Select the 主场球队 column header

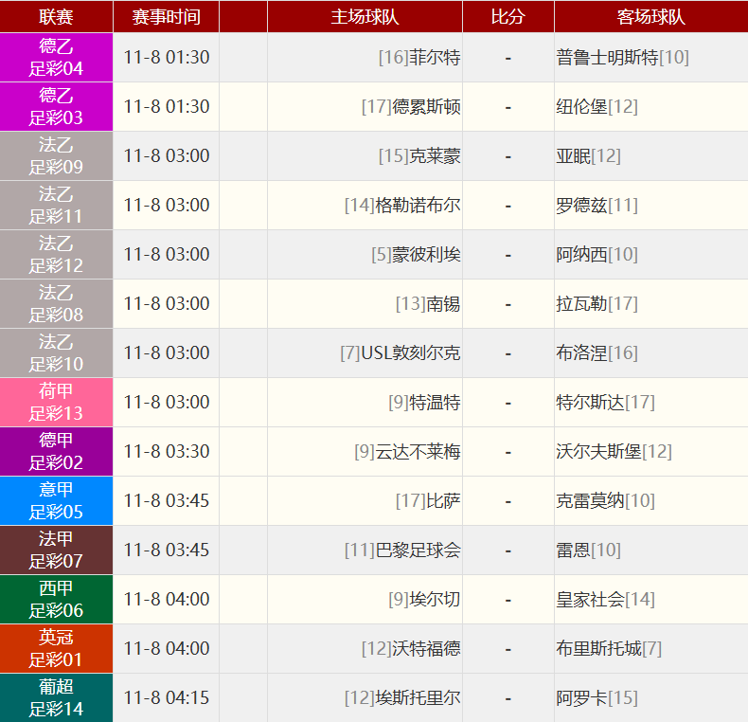365,17
